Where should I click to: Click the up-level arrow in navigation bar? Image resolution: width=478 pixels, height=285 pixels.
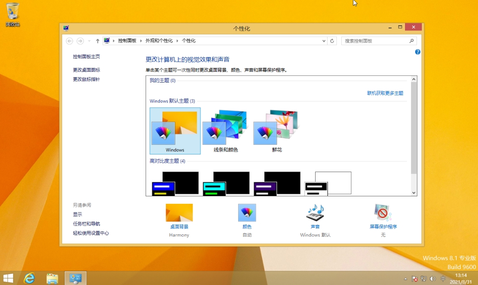pos(97,41)
